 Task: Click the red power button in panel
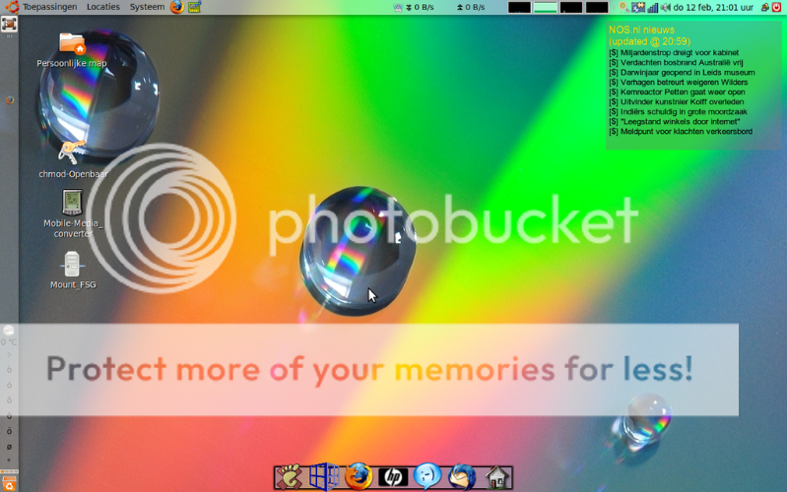(x=776, y=7)
